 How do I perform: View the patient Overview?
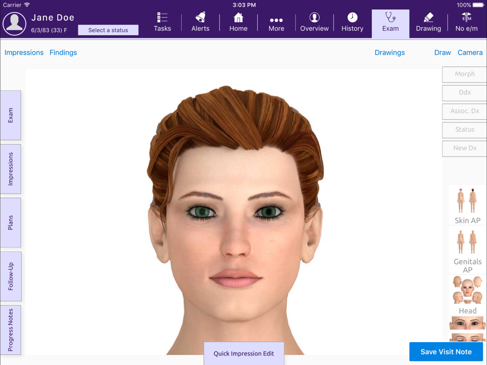[x=314, y=21]
